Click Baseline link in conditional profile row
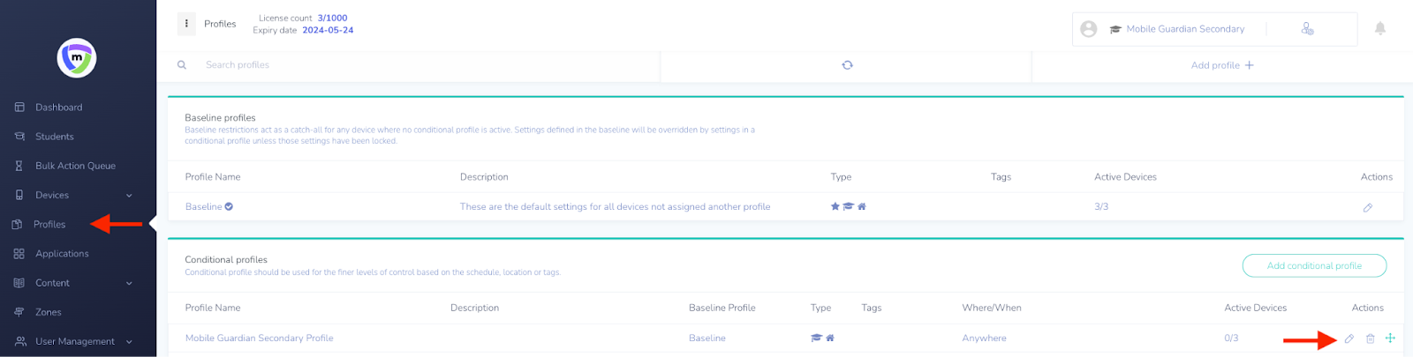This screenshot has width=1413, height=357. (x=707, y=338)
